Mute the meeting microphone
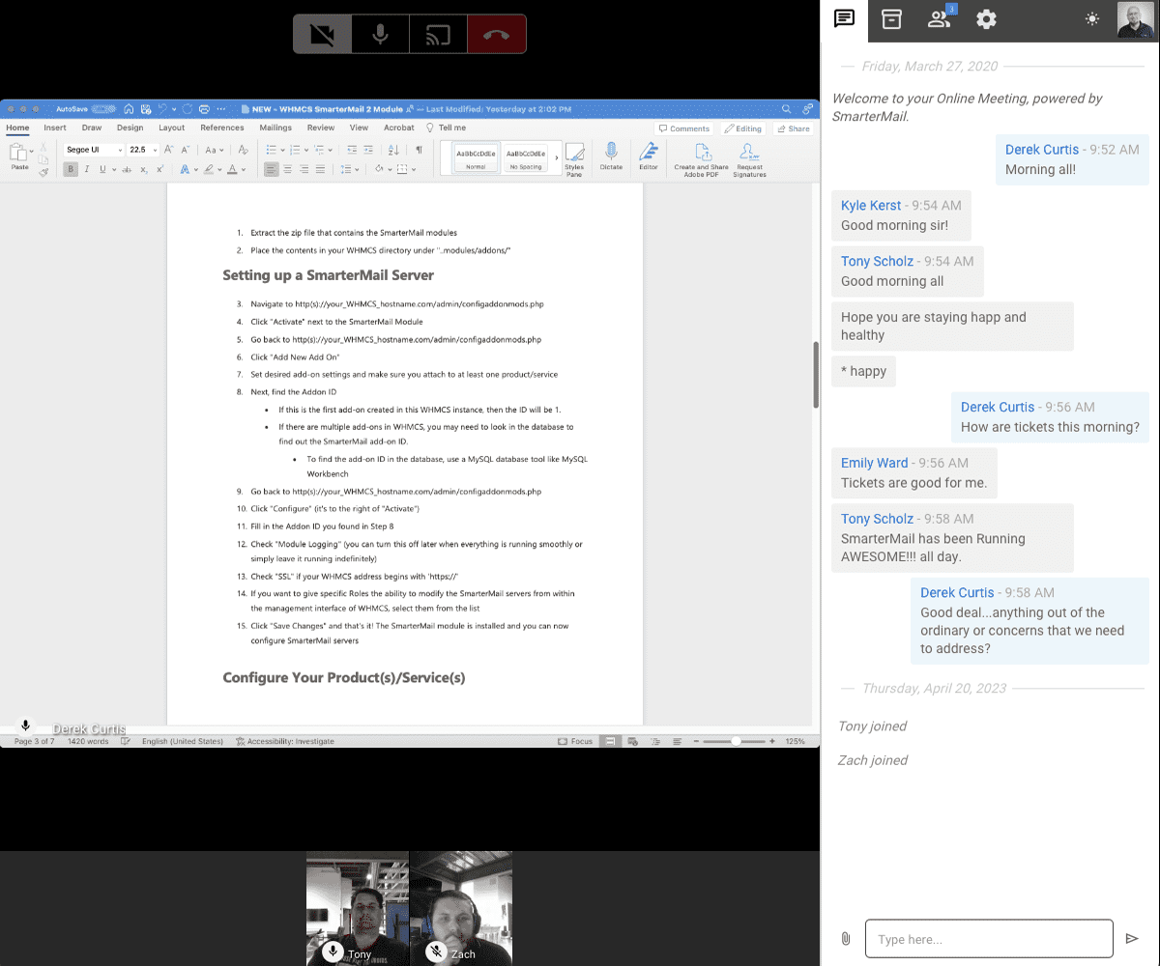1160x966 pixels. tap(380, 34)
